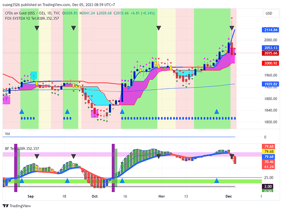Click the 61.24 oscillator value label

coord(269,167)
